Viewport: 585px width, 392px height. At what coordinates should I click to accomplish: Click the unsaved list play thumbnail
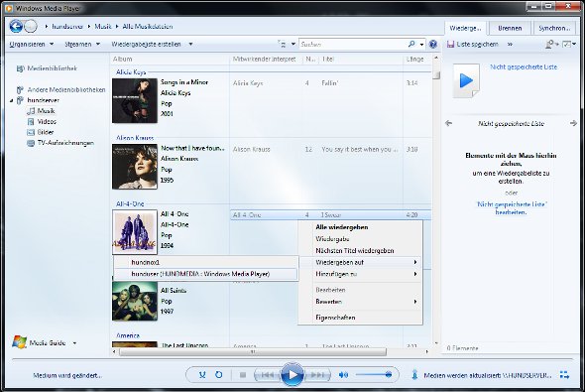466,81
